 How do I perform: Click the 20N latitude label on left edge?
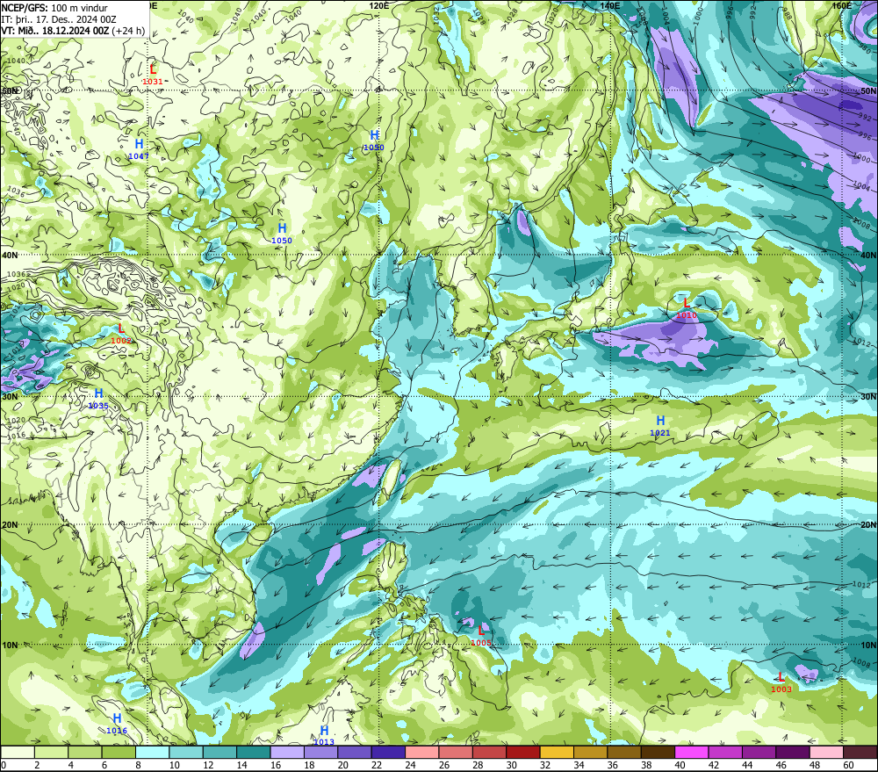click(9, 525)
